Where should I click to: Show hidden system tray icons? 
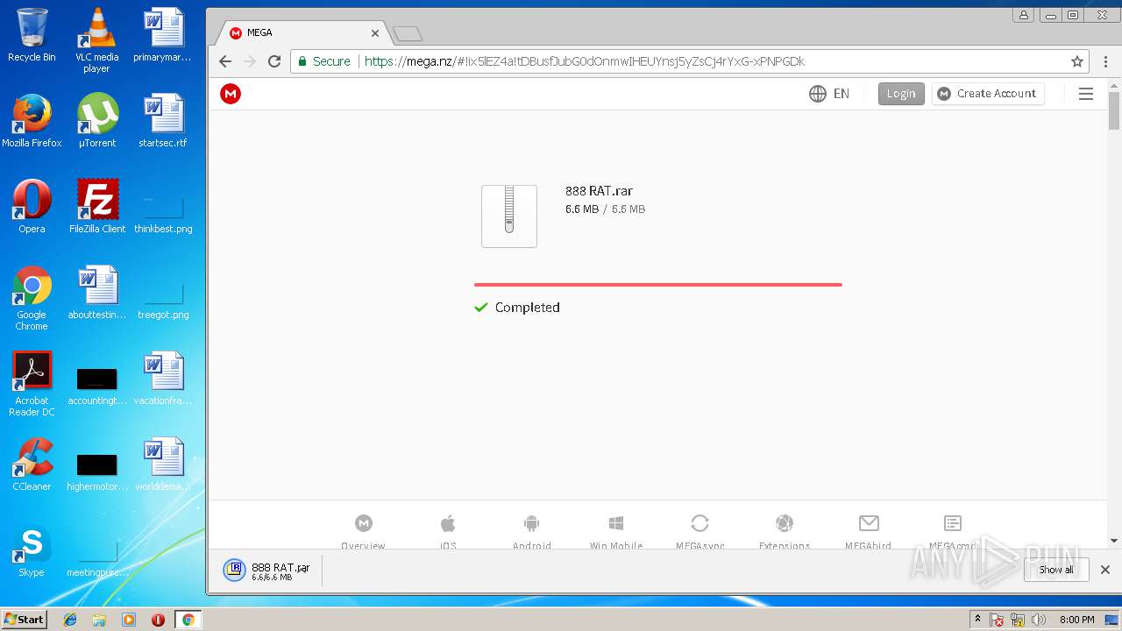[977, 620]
